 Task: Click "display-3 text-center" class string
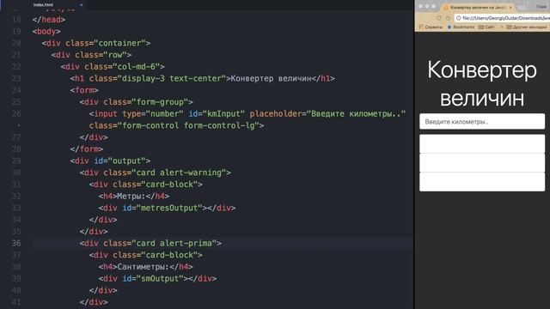(x=172, y=78)
